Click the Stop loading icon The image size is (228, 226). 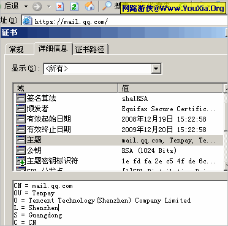(x=59, y=6)
